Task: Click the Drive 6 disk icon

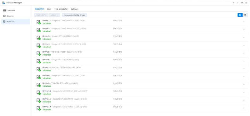Action: (x=38, y=61)
